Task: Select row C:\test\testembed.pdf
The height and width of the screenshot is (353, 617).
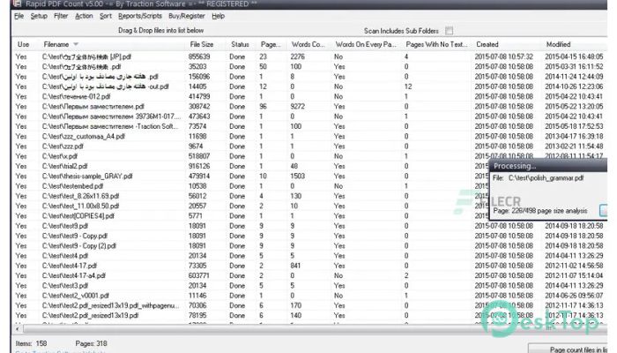Action: (310, 186)
